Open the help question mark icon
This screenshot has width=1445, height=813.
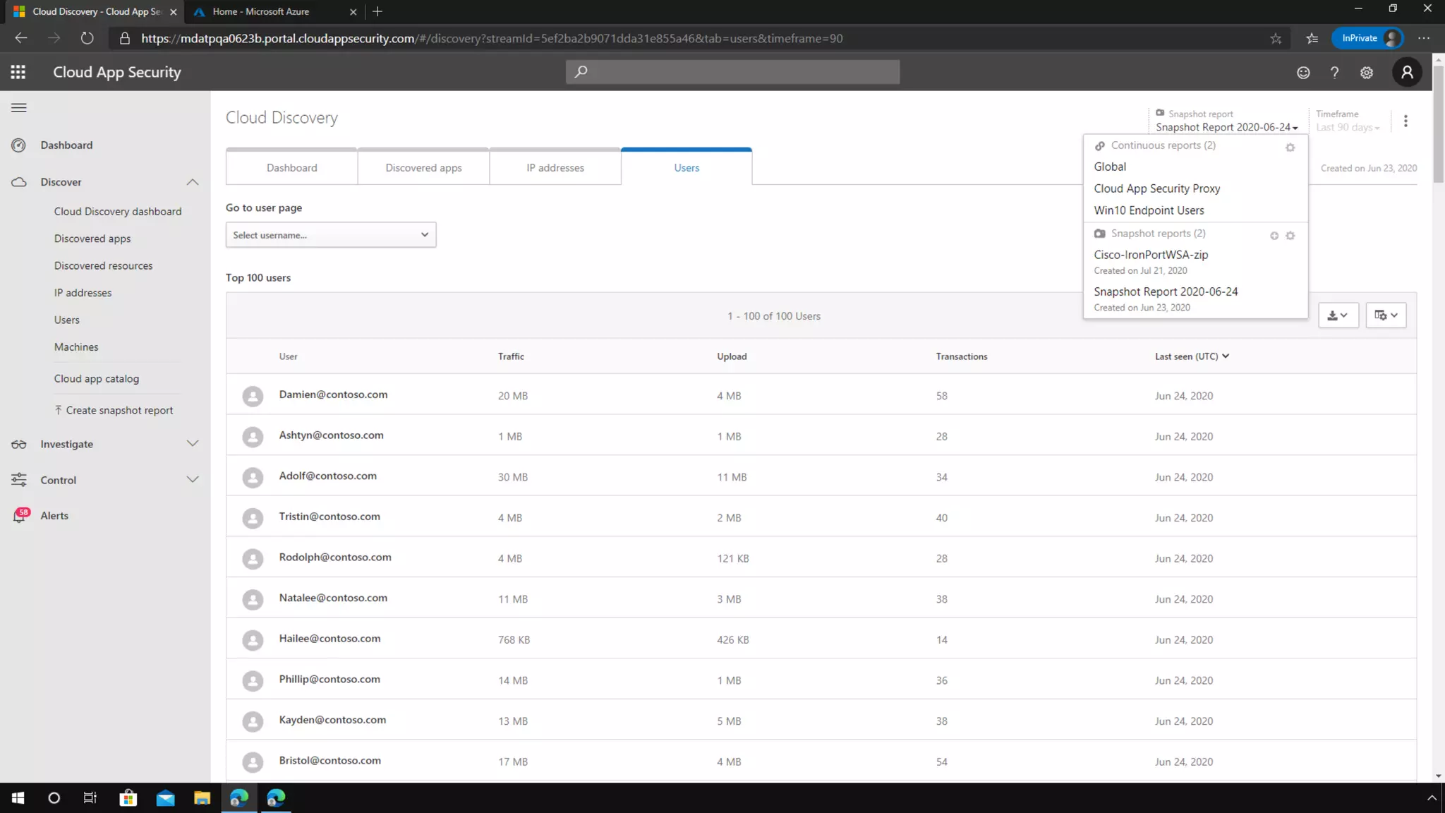(1334, 73)
